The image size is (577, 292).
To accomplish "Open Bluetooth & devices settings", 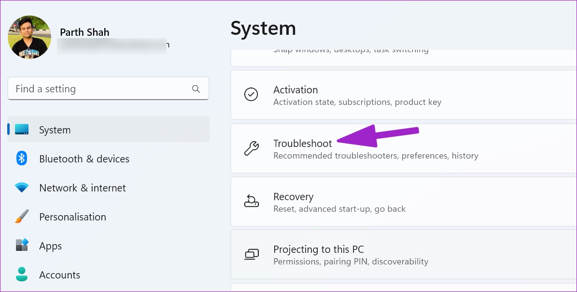I will click(84, 159).
